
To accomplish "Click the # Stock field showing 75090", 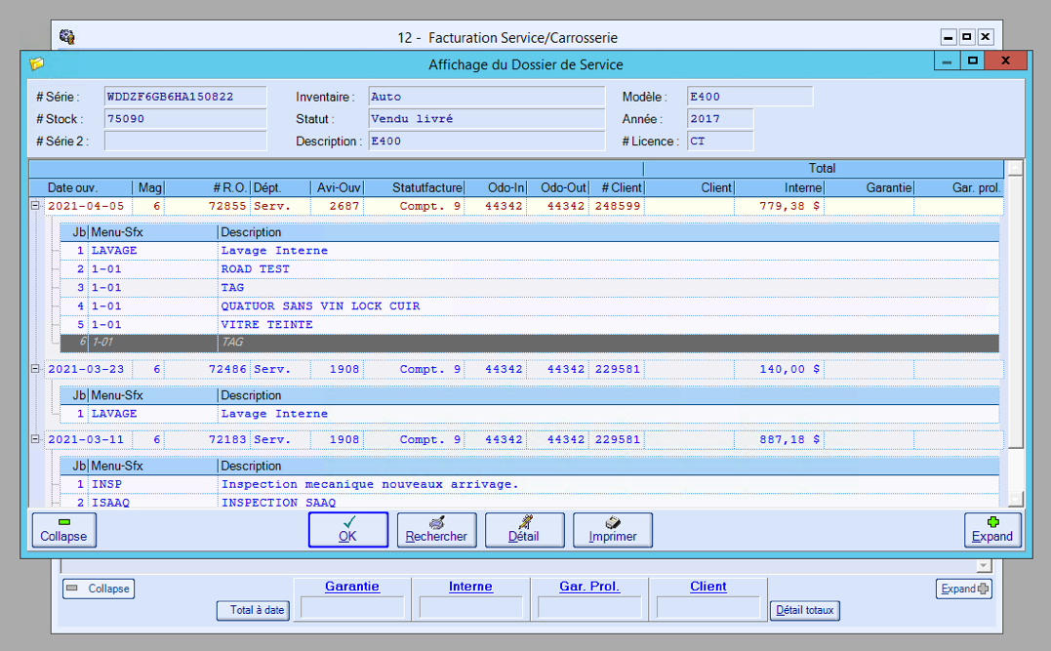I will tap(185, 119).
